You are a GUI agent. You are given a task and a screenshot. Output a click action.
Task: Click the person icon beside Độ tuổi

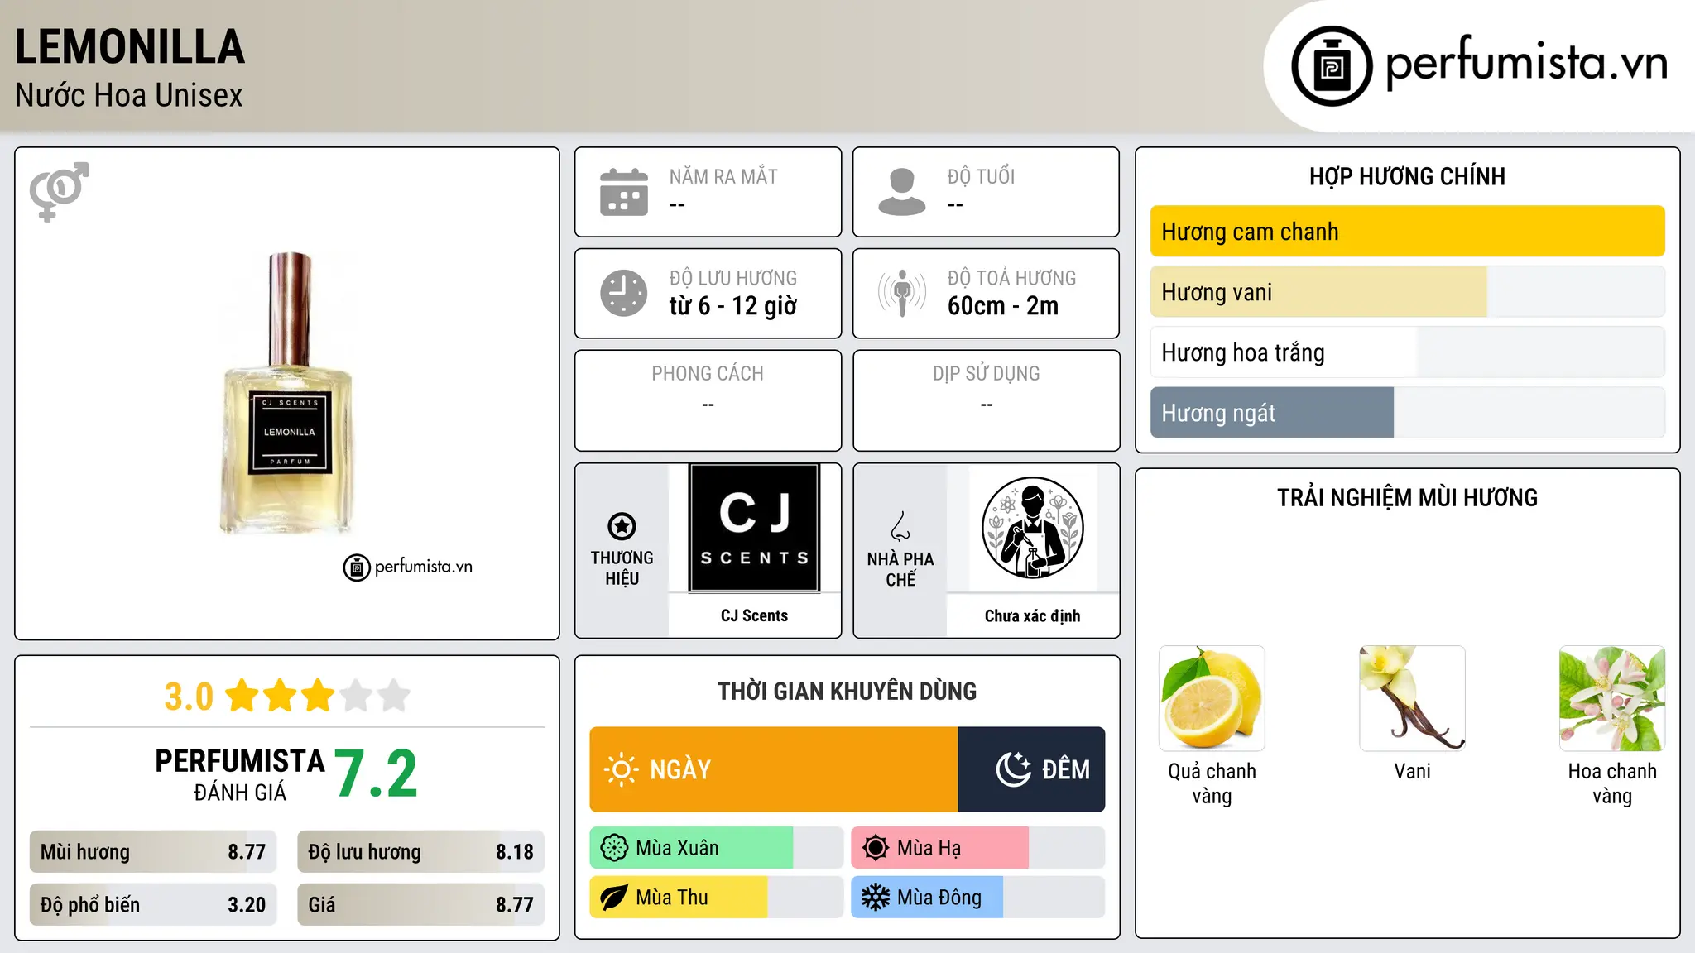click(x=902, y=192)
